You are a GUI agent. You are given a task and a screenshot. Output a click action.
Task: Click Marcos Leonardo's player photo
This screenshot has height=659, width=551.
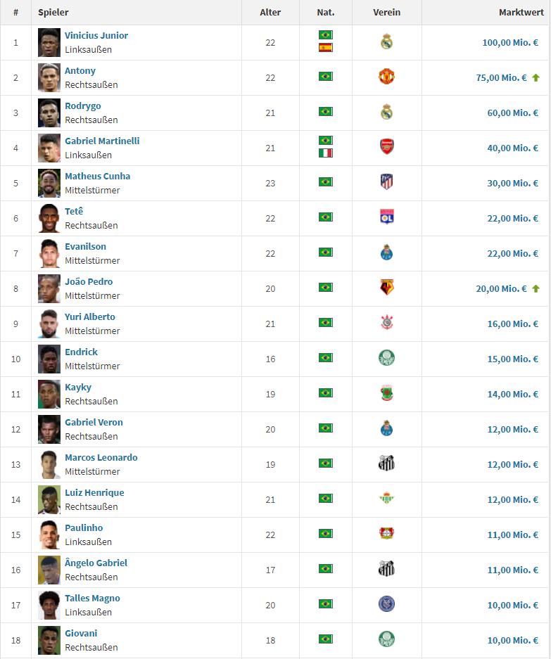[x=49, y=464]
